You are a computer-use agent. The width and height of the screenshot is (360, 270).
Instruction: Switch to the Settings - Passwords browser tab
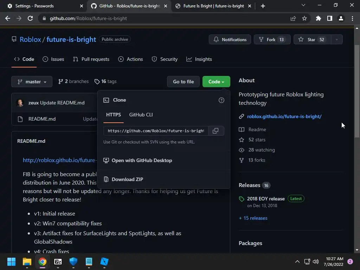click(43, 6)
